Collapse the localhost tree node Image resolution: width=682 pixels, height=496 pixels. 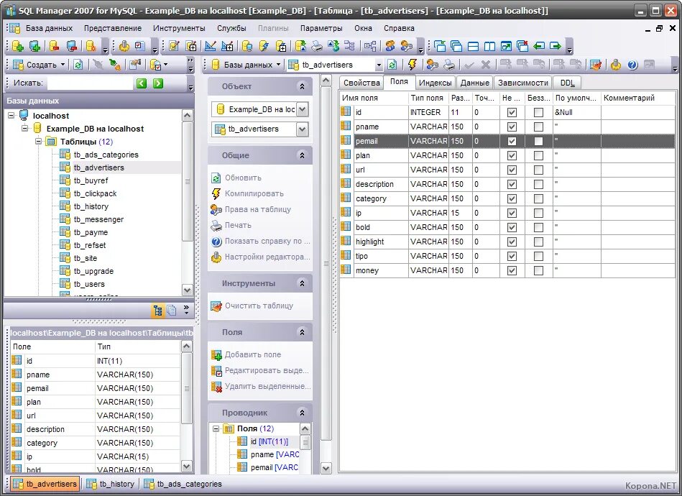click(x=11, y=116)
